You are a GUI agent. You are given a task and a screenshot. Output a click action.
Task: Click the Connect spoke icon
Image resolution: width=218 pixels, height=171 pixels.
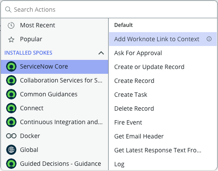(x=11, y=108)
